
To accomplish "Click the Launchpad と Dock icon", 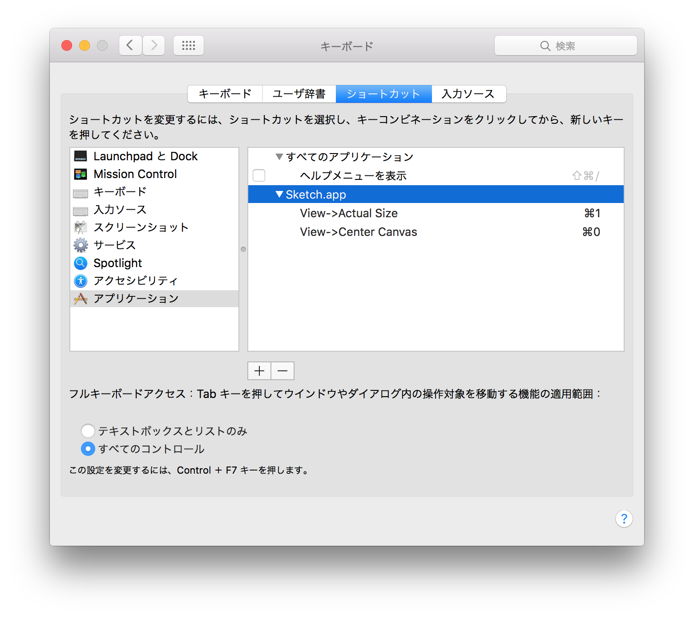I will [x=81, y=156].
